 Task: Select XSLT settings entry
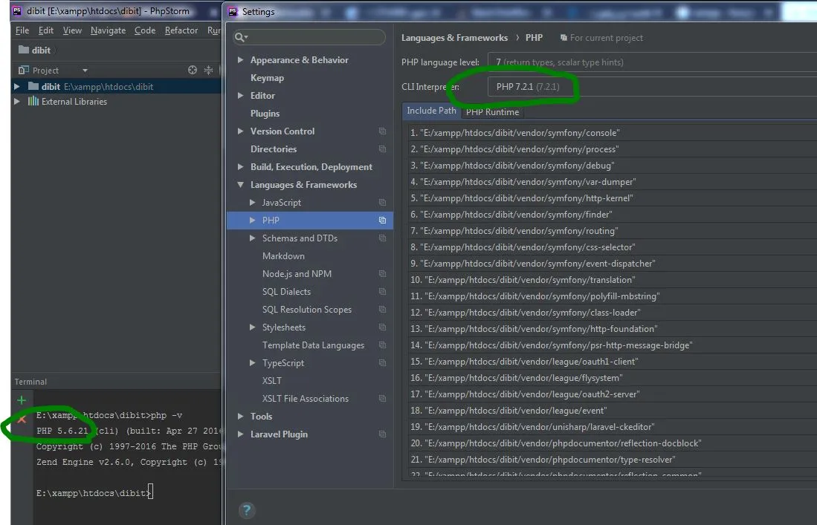[x=272, y=380]
